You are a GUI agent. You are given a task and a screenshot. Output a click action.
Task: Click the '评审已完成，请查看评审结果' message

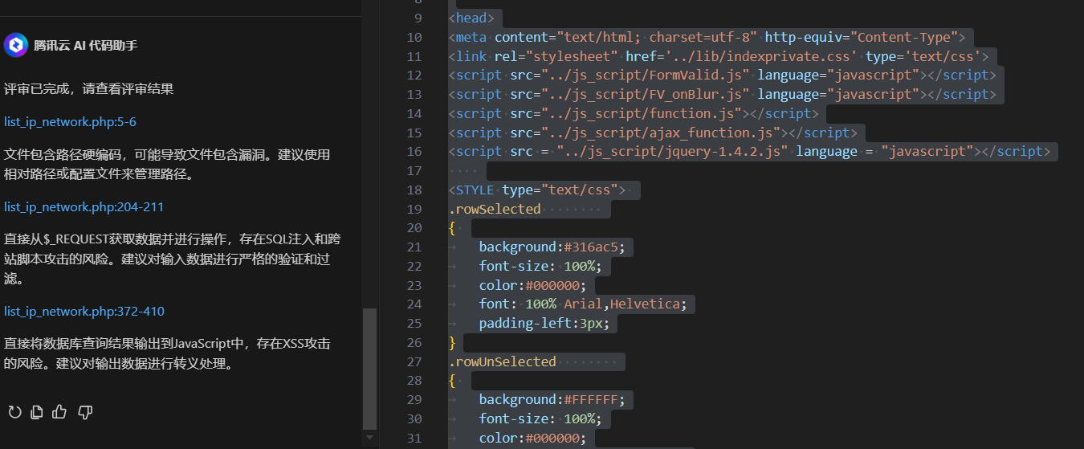point(88,89)
